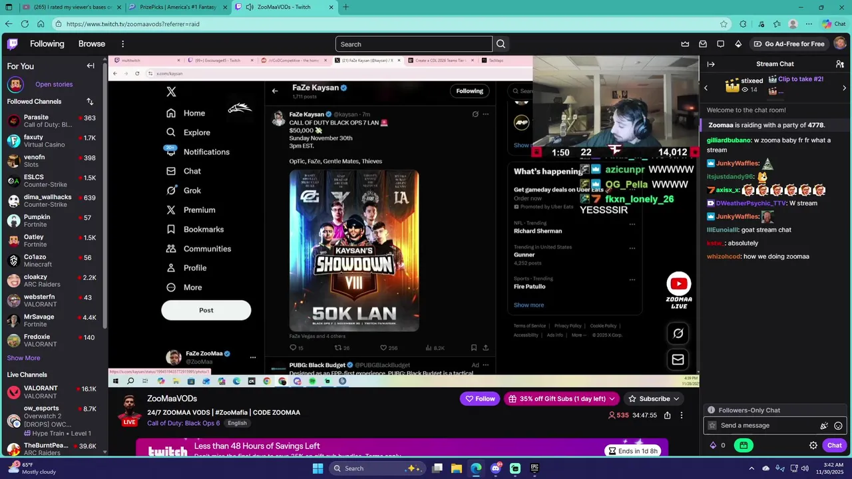The width and height of the screenshot is (852, 479).
Task: Open the ESLCS Counter-Strike channel
Action: (x=53, y=181)
